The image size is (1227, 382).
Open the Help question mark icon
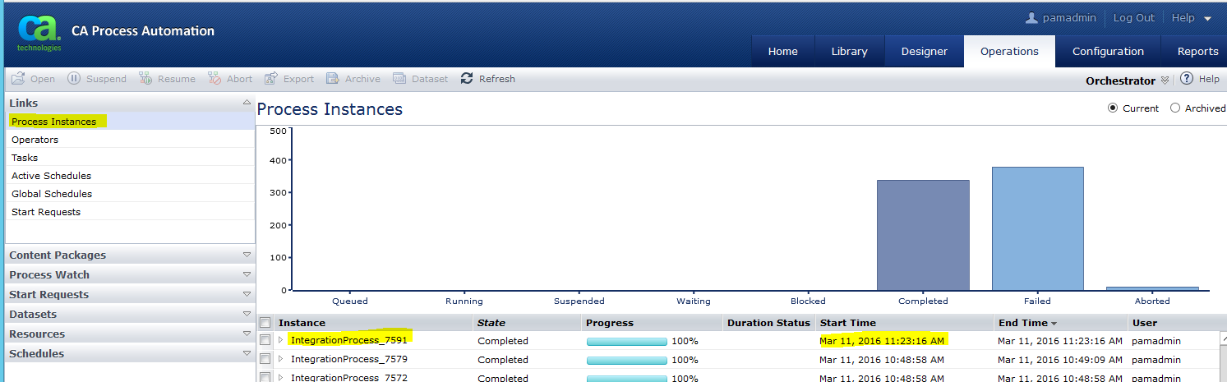tap(1186, 79)
